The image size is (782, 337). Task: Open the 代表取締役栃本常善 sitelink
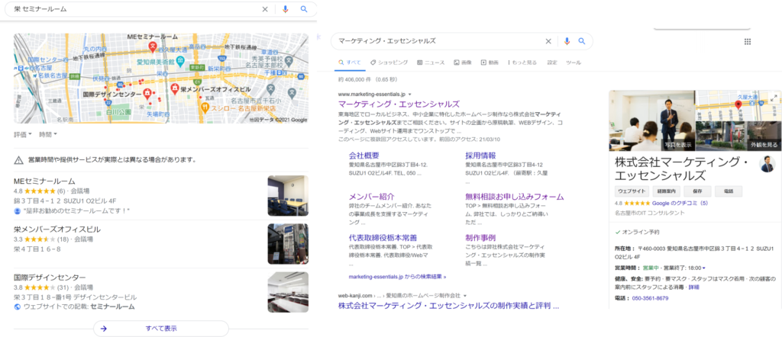tap(383, 238)
